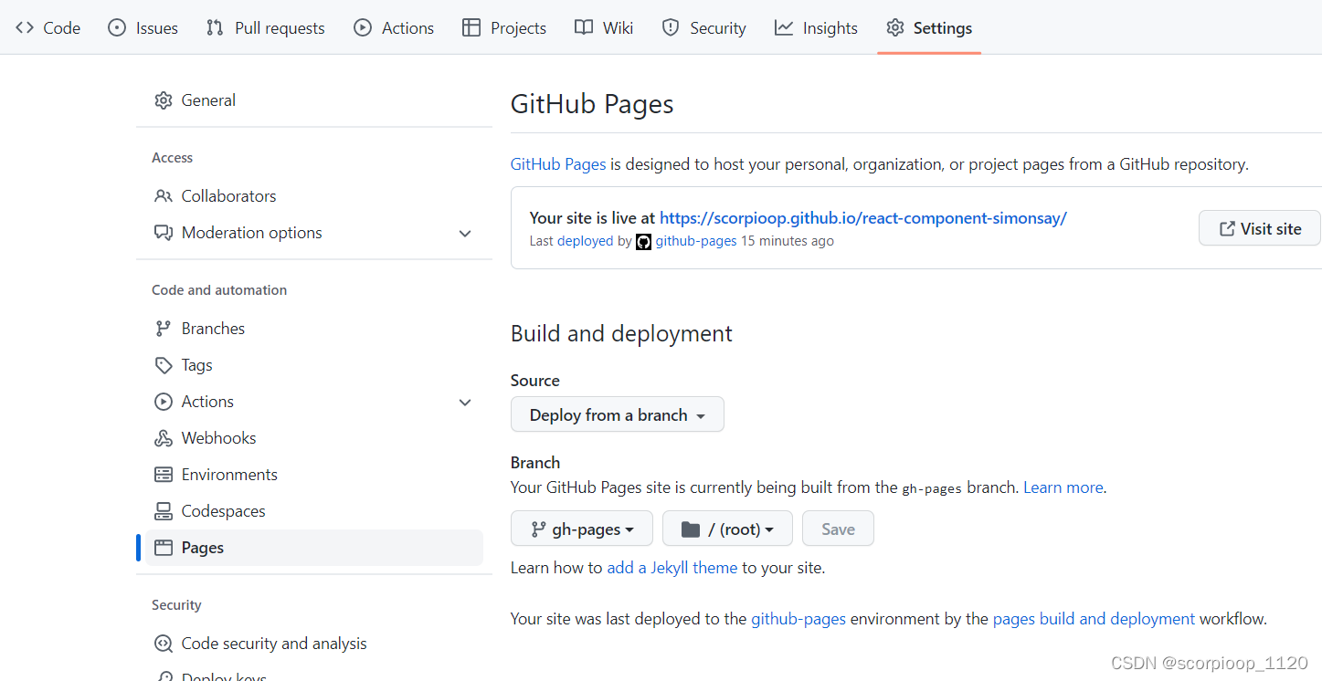This screenshot has width=1322, height=681.
Task: Click the github-pages bot avatar
Action: tap(643, 241)
